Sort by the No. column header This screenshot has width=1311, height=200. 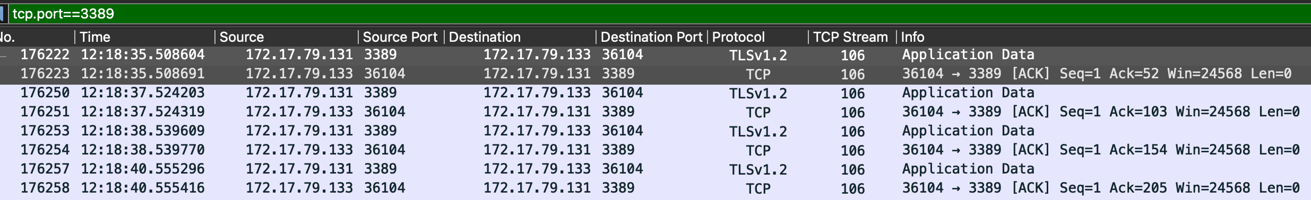(36, 37)
